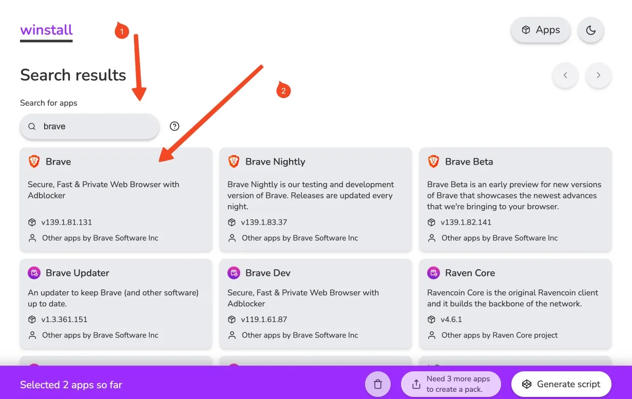This screenshot has height=399, width=632.
Task: Click the Brave Updater icon
Action: pos(34,273)
